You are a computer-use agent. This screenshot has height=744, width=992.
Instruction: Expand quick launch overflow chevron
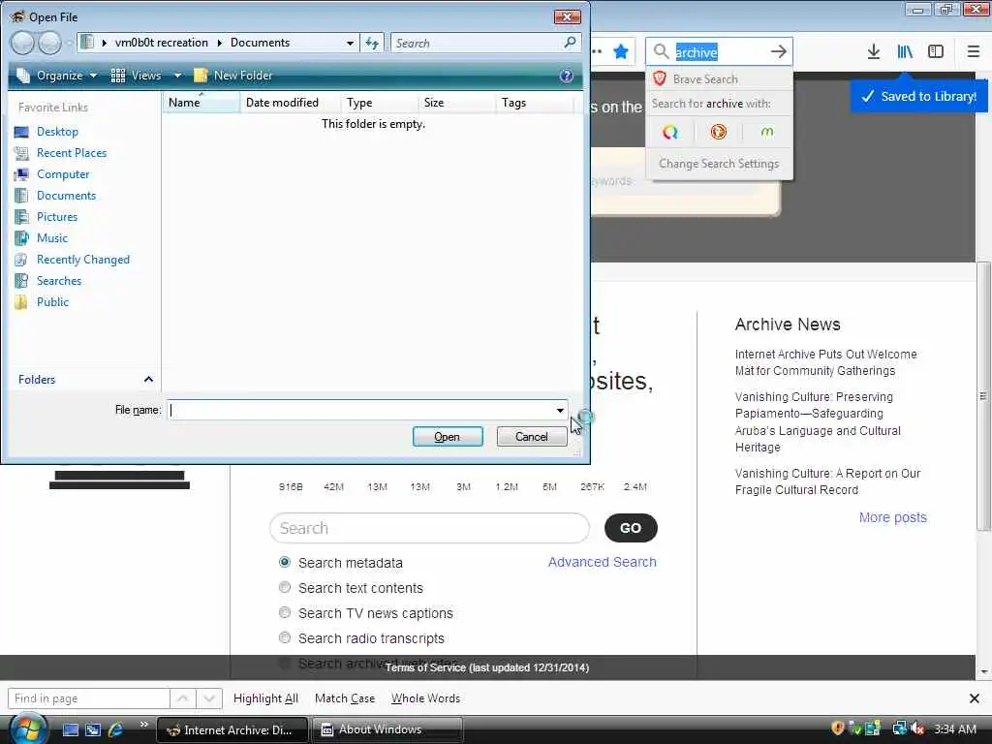point(144,725)
